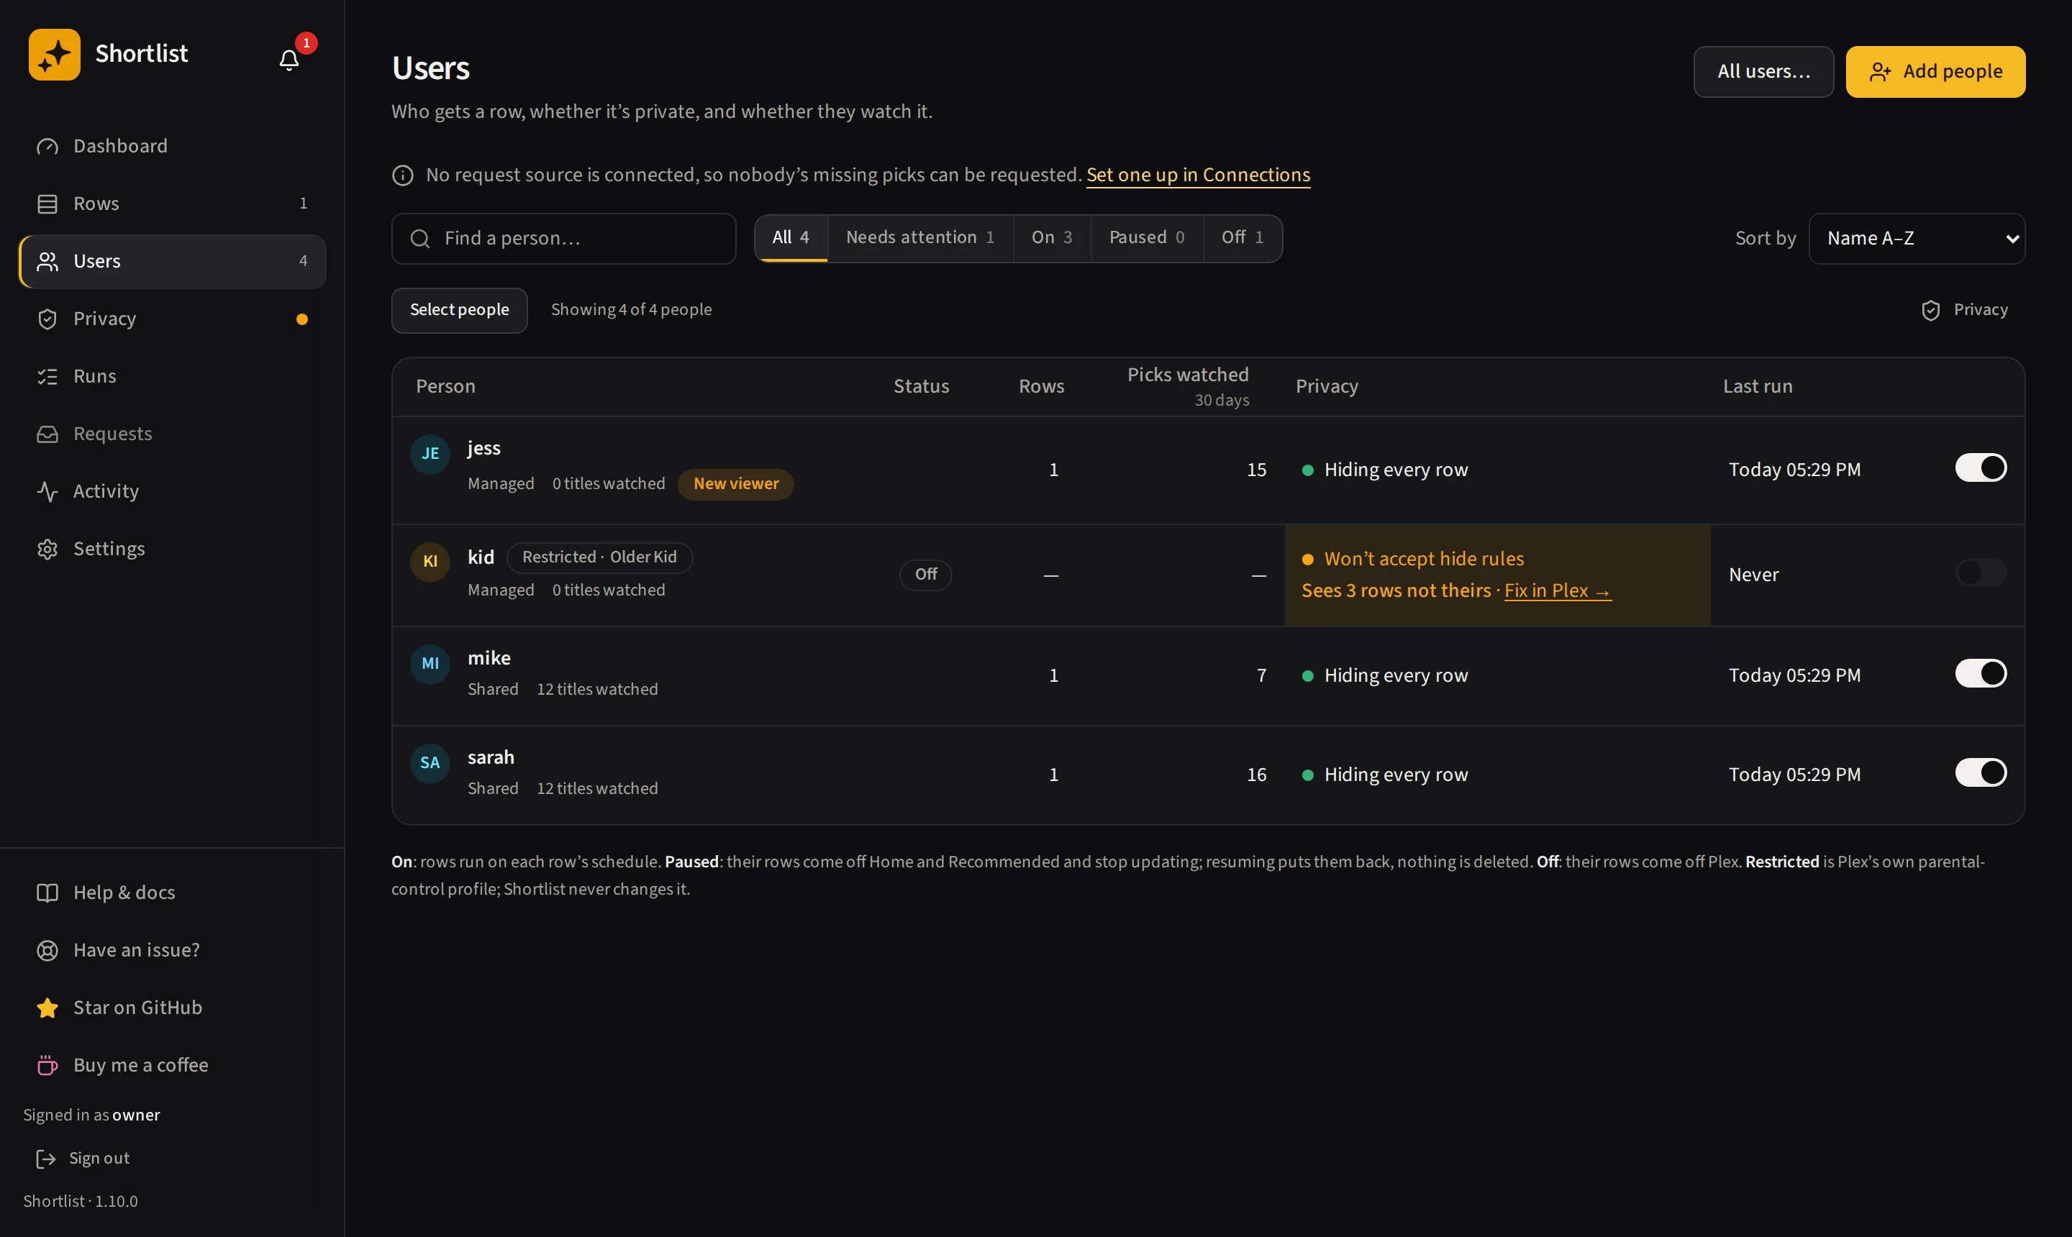Click Buy me a coffee
This screenshot has width=2072, height=1237.
pyautogui.click(x=172, y=1064)
